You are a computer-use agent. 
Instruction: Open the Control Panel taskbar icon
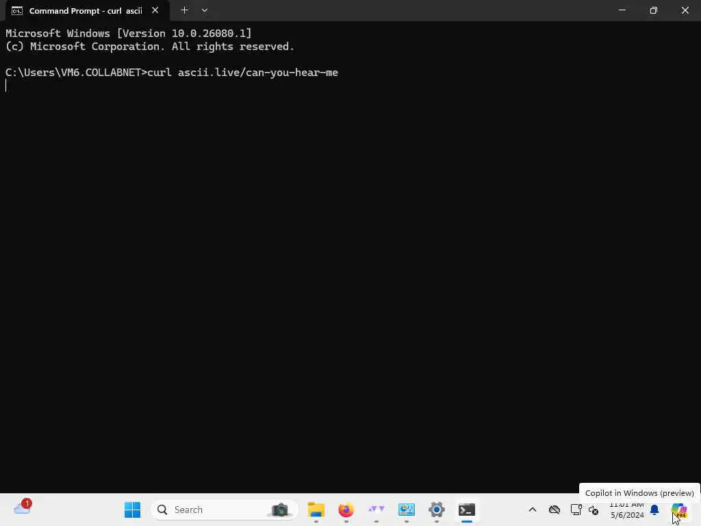(407, 510)
